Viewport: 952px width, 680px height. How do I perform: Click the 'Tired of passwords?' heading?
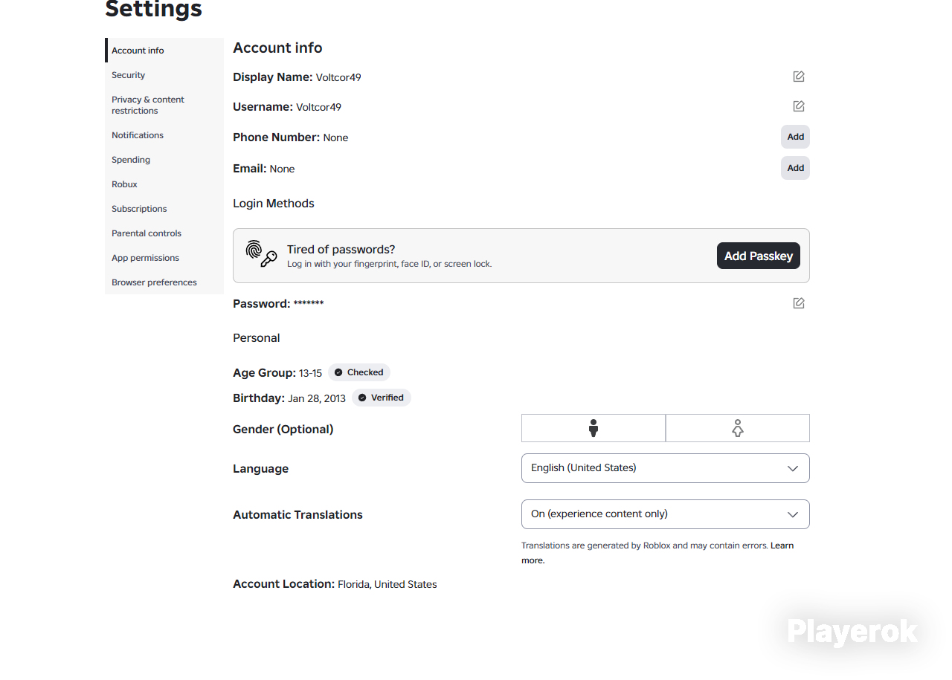[341, 249]
